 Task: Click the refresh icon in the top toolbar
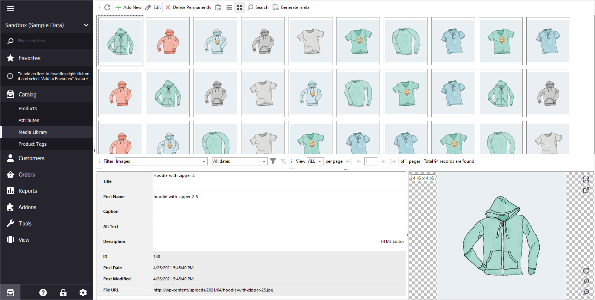107,7
